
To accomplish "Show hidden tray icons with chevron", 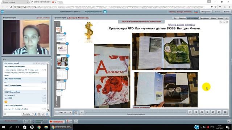I will (x=201, y=127).
